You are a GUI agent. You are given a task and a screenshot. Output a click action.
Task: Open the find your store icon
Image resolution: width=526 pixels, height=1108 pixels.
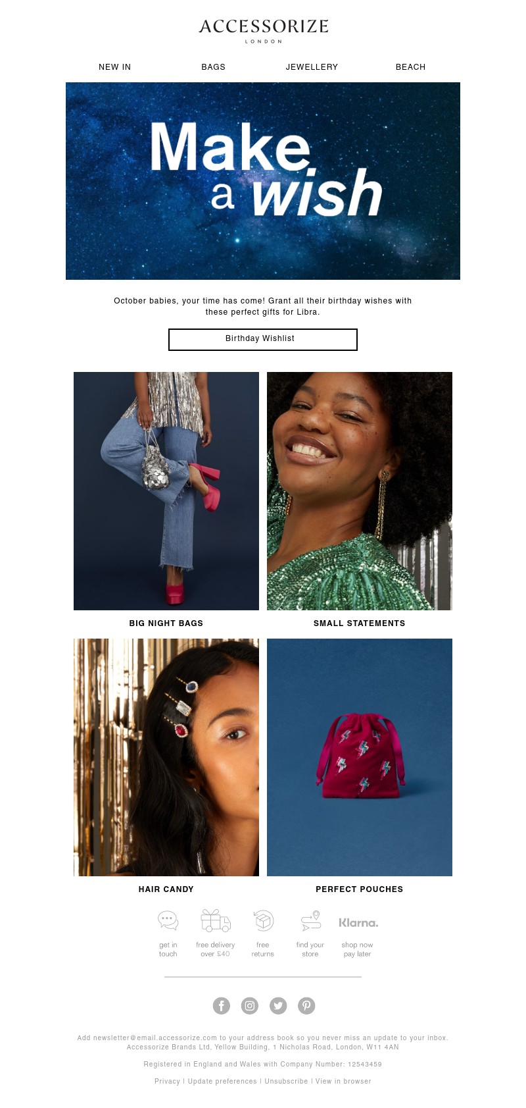click(x=310, y=920)
